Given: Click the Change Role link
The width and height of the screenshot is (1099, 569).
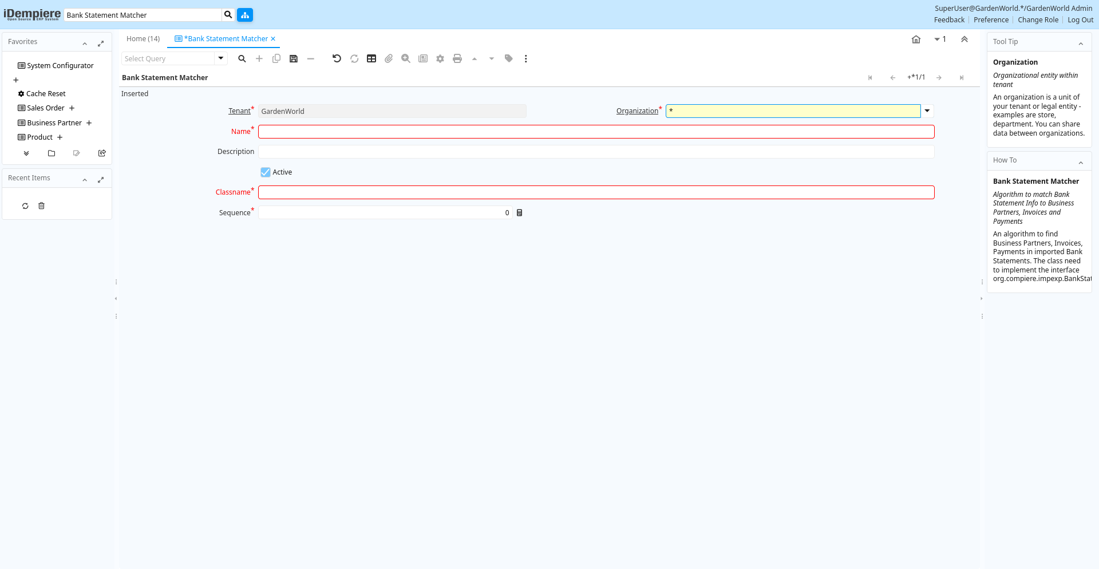Looking at the screenshot, I should [x=1038, y=20].
